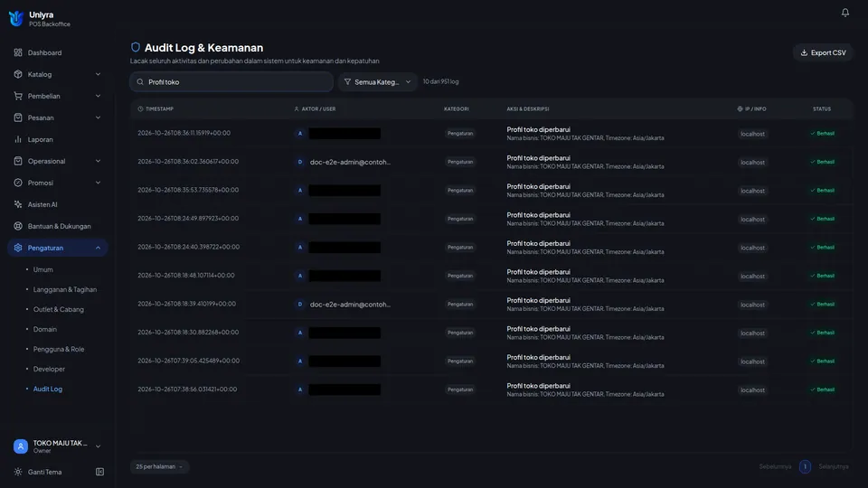The height and width of the screenshot is (488, 868).
Task: Click the Pengaturan gear icon
Action: pos(18,248)
